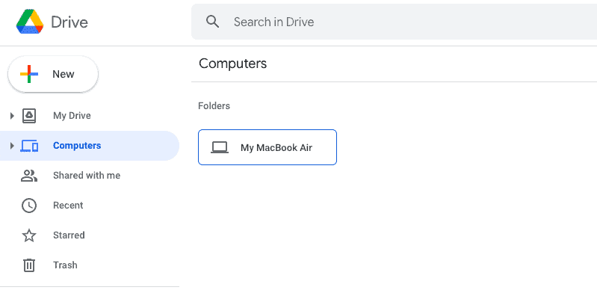Viewport: 597px width, 299px height.
Task: Click the New button
Action: tap(53, 74)
